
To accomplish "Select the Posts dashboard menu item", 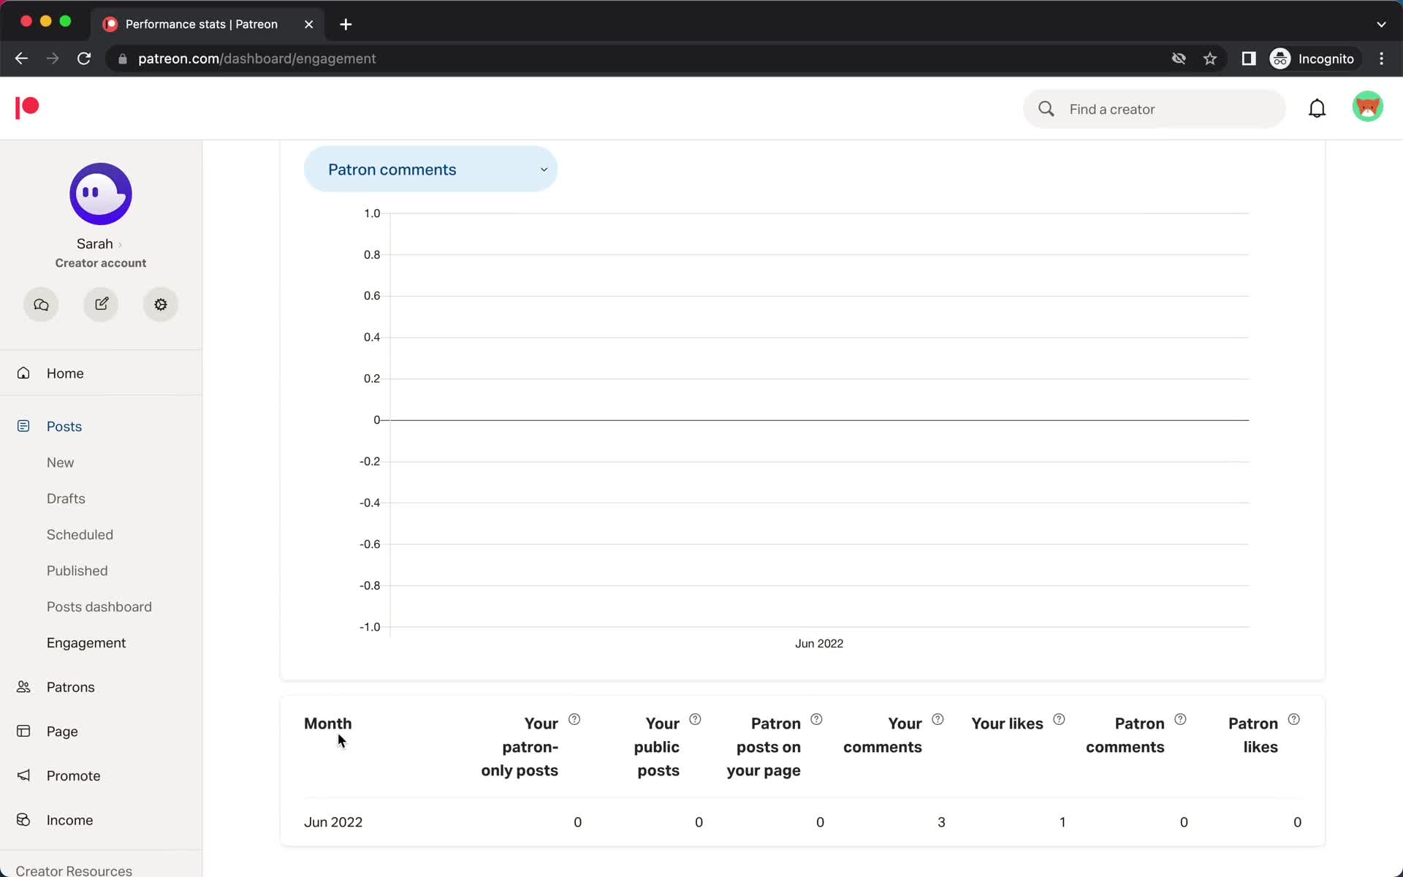I will click(99, 606).
